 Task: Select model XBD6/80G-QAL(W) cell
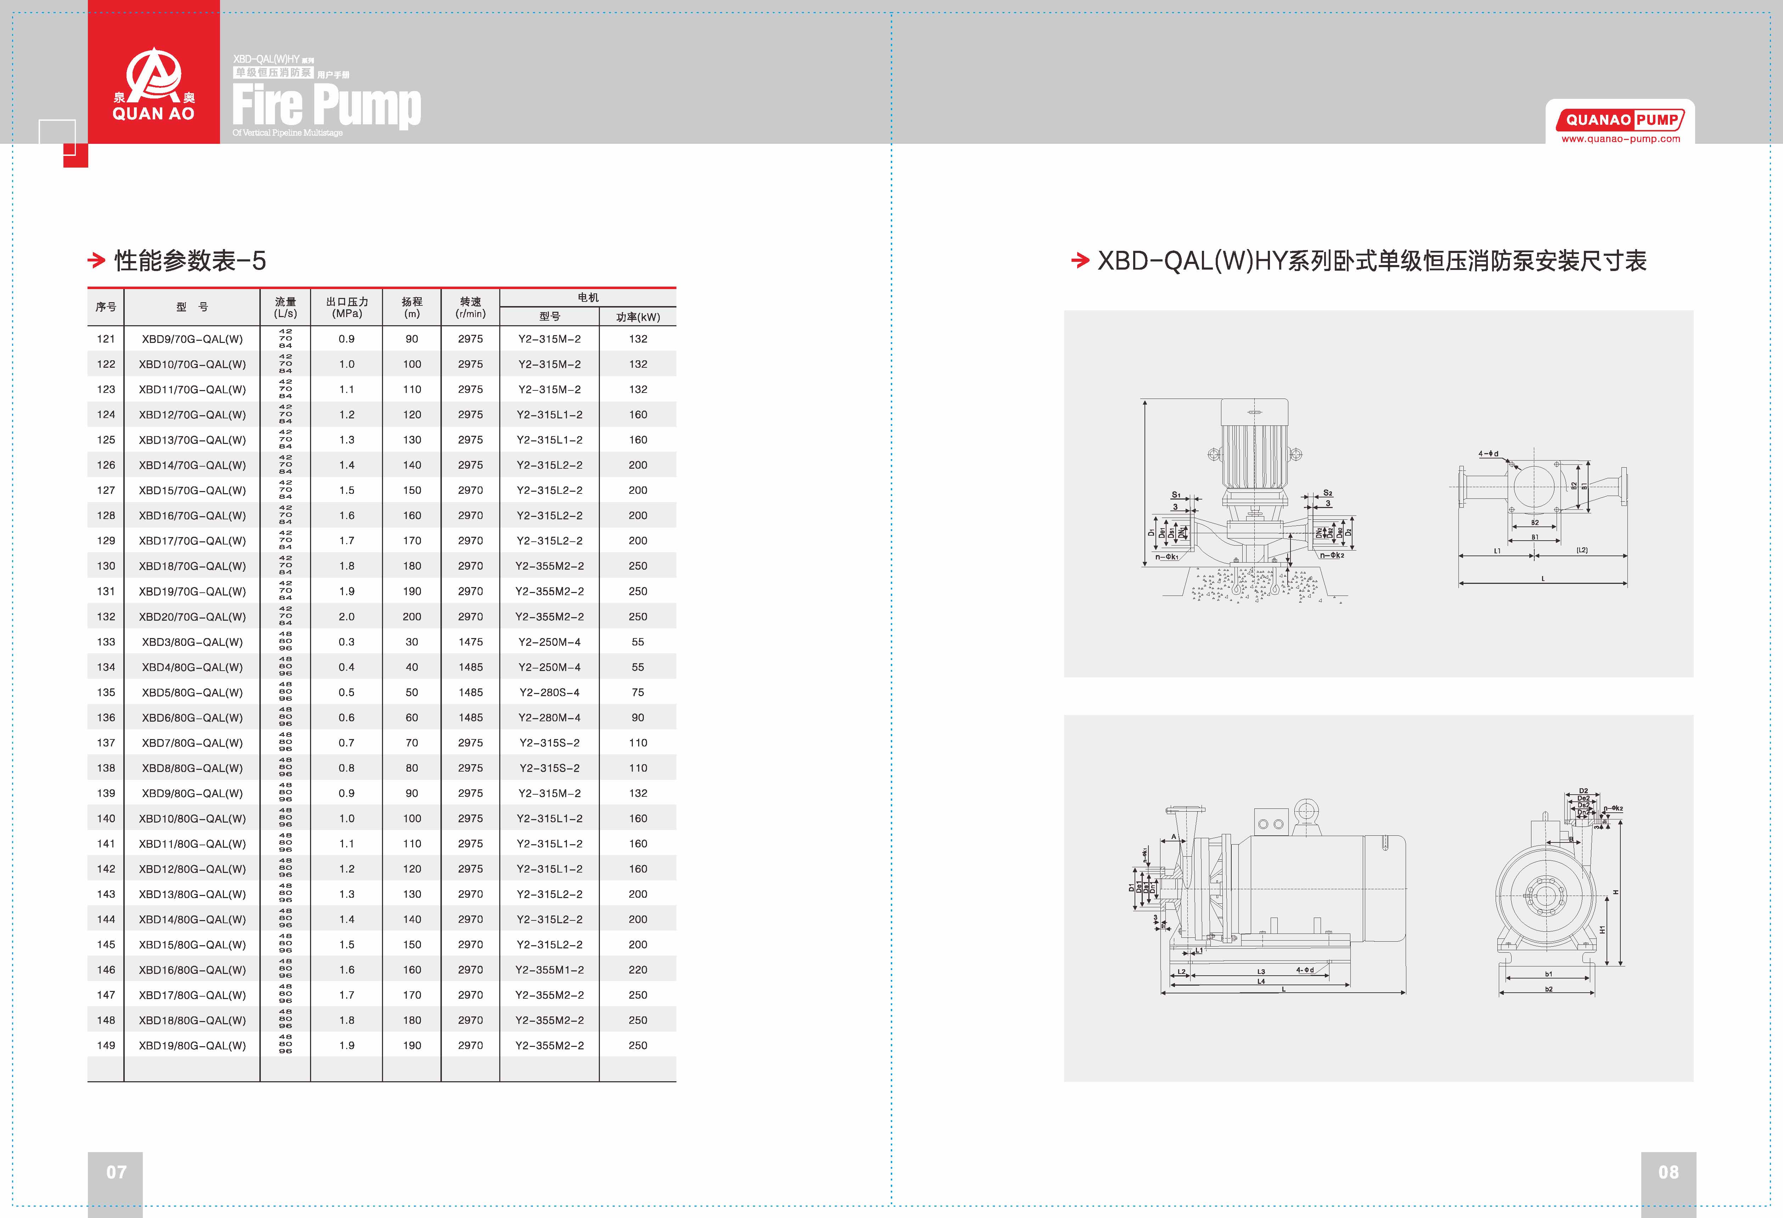tap(192, 718)
